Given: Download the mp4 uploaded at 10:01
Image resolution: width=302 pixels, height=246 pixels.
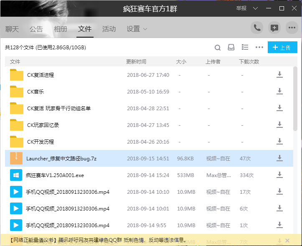Looking at the screenshot, I should pyautogui.click(x=279, y=208).
